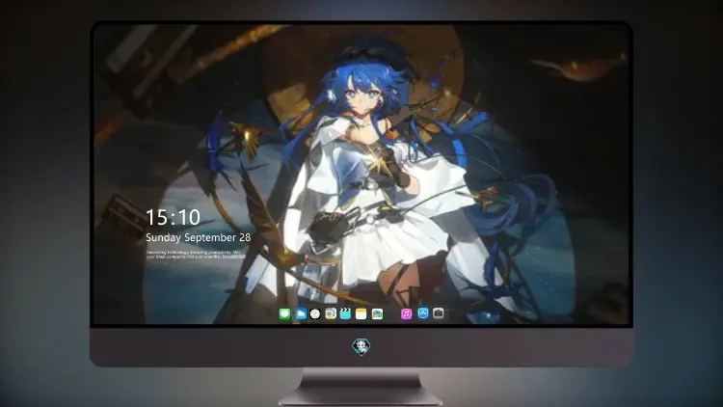
Task: Open the Photos gallery app in the dock
Action: click(x=377, y=313)
